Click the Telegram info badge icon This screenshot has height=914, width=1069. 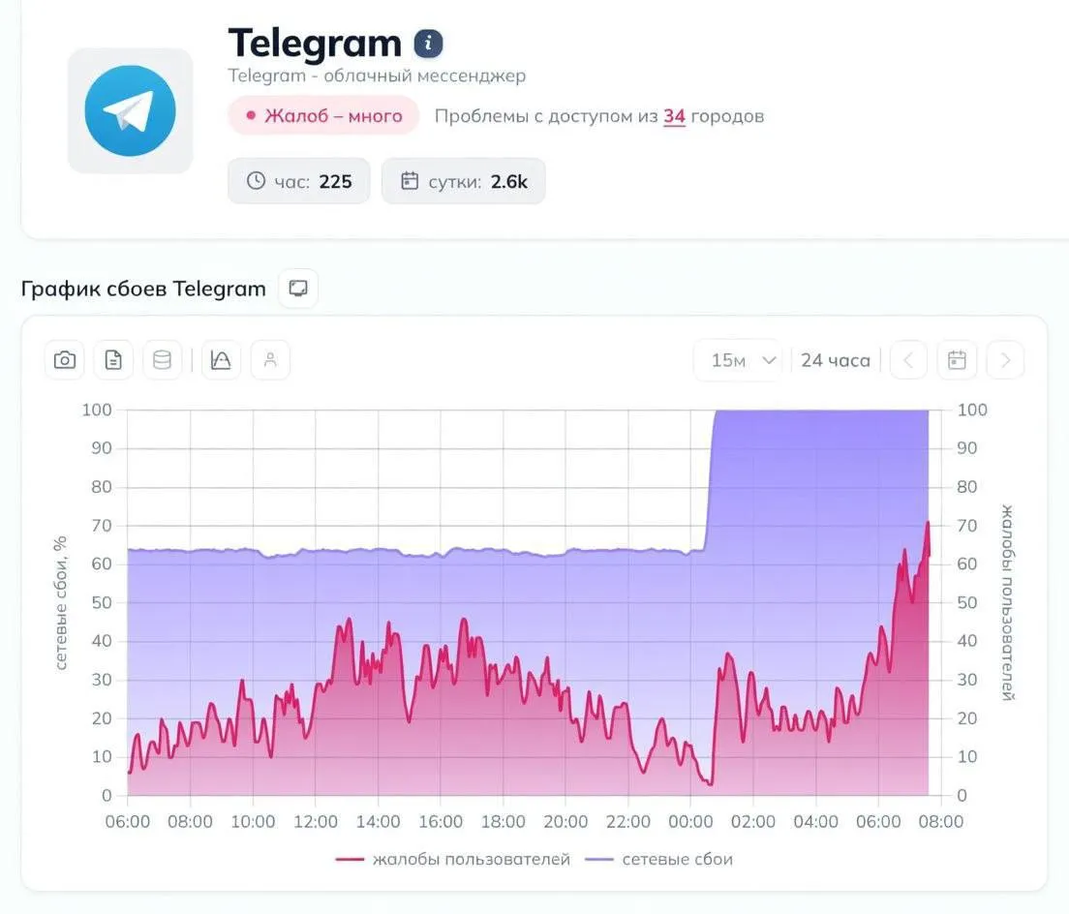coord(428,44)
